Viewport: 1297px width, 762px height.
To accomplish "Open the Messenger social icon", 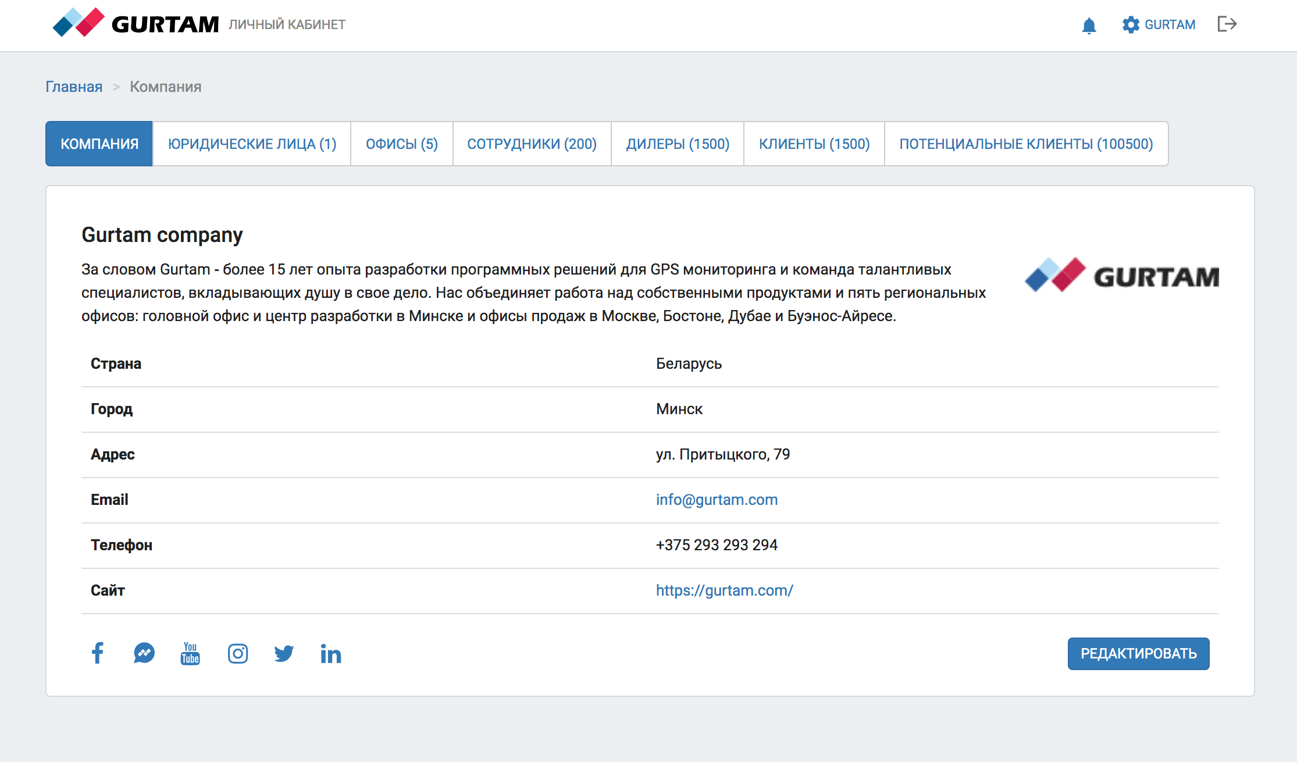I will point(144,653).
